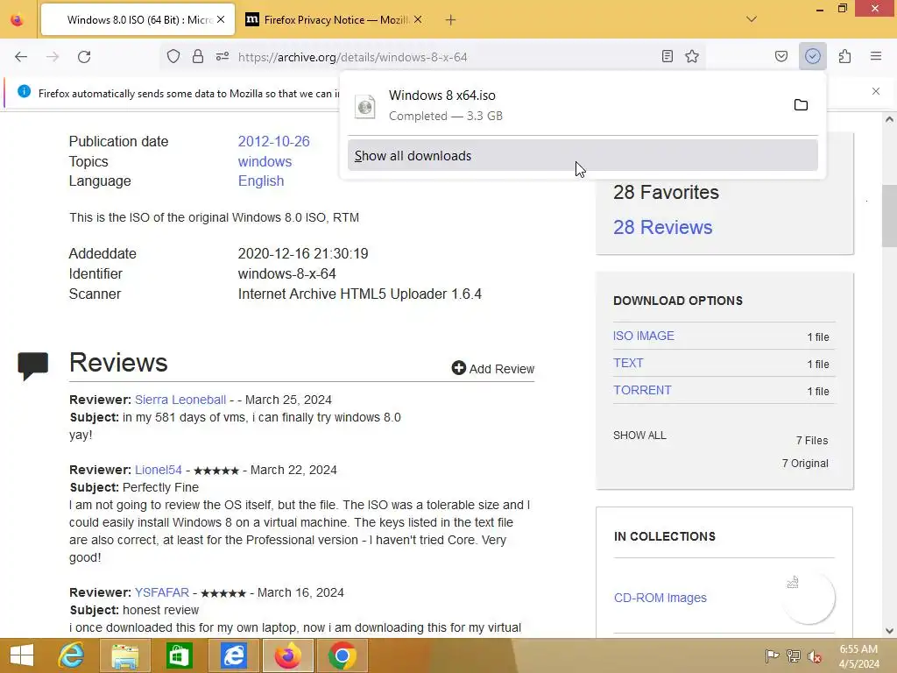
Task: Click the identifier value windows-8-x-64
Action: click(287, 273)
